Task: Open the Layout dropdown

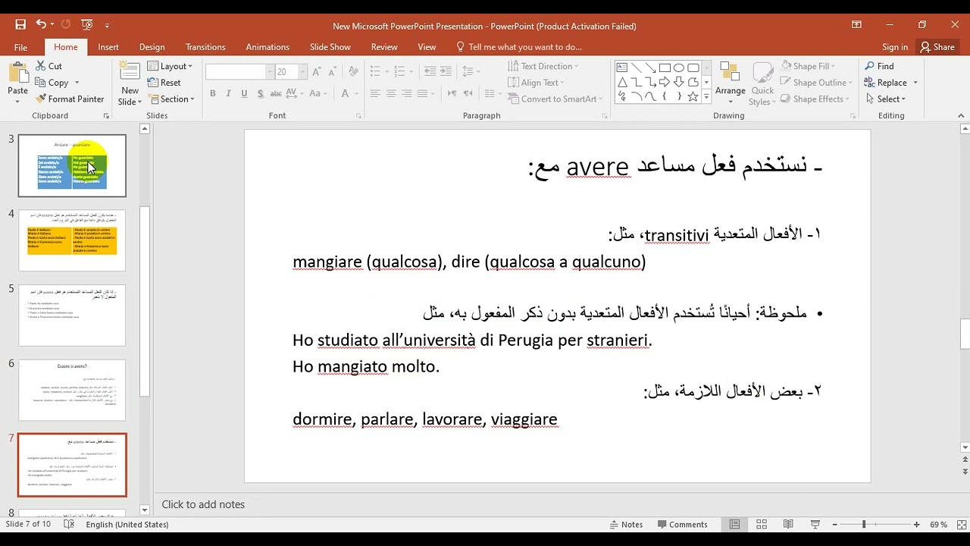Action: pyautogui.click(x=171, y=66)
